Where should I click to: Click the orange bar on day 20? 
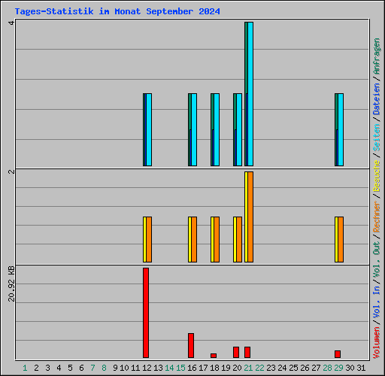point(239,239)
